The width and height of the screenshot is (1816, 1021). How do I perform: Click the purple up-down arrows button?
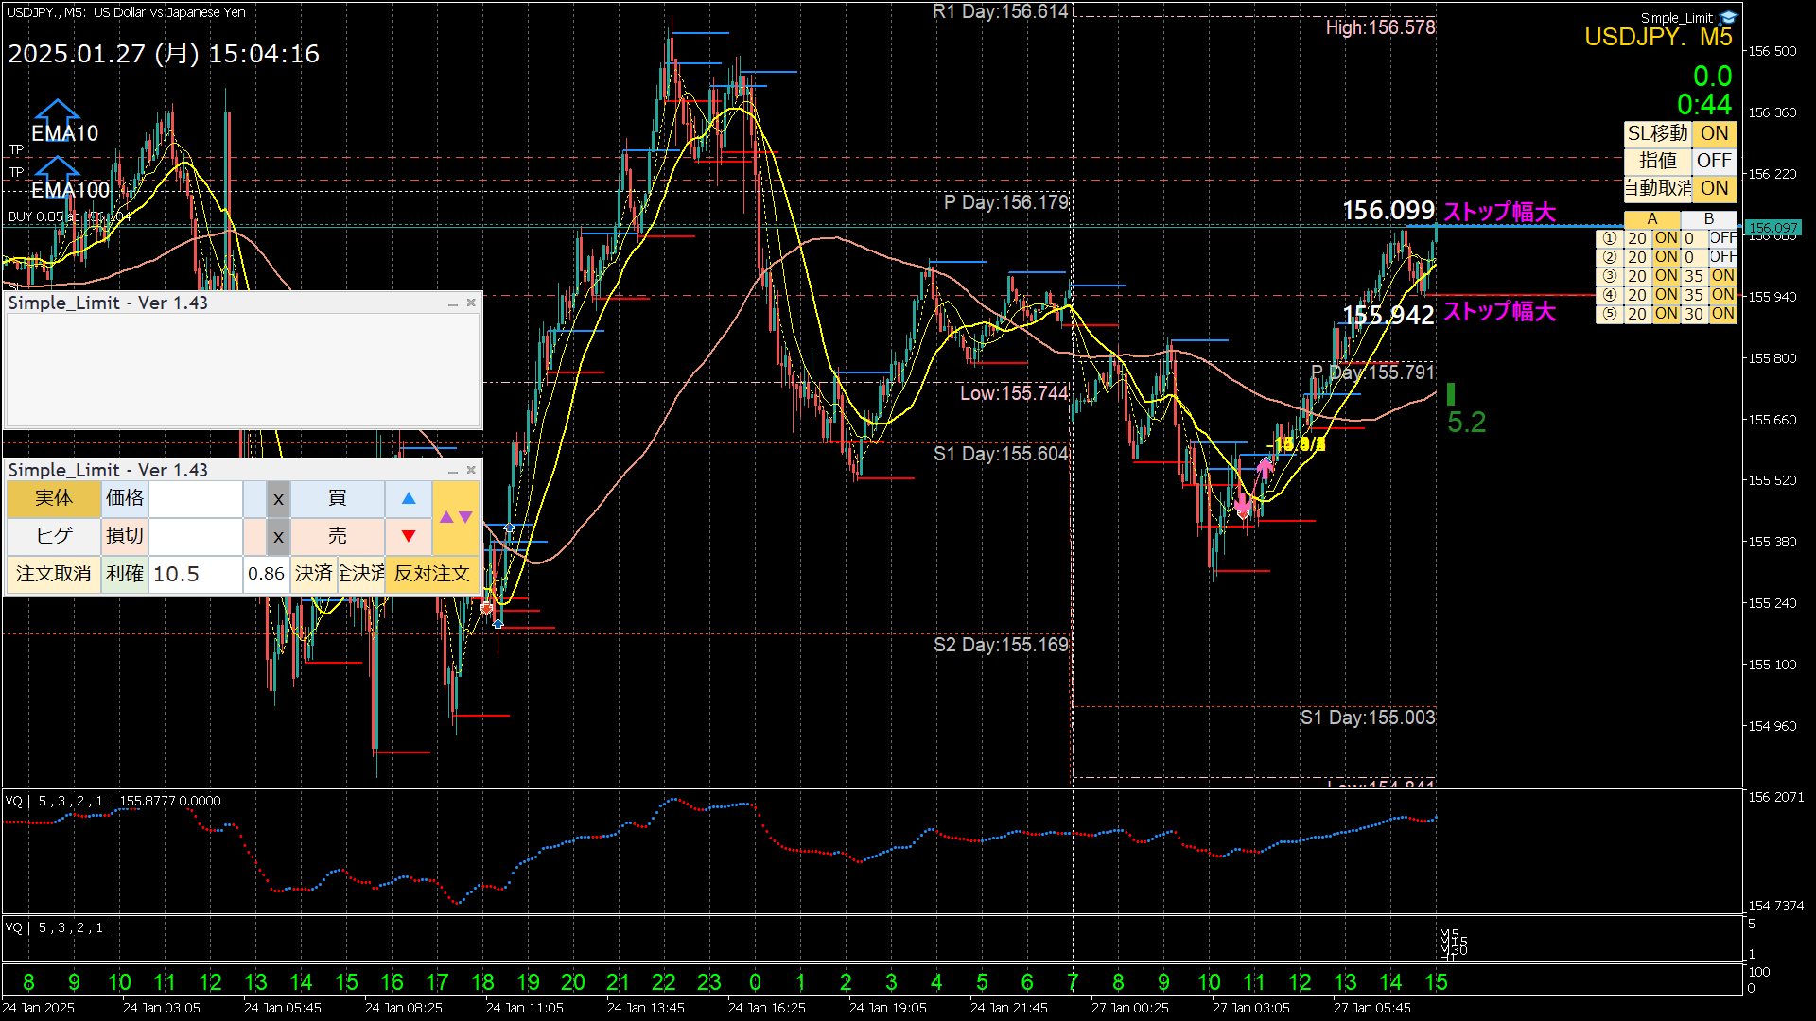click(x=456, y=517)
